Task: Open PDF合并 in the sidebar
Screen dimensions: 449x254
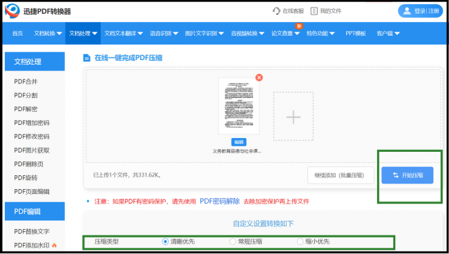Action: click(x=26, y=81)
